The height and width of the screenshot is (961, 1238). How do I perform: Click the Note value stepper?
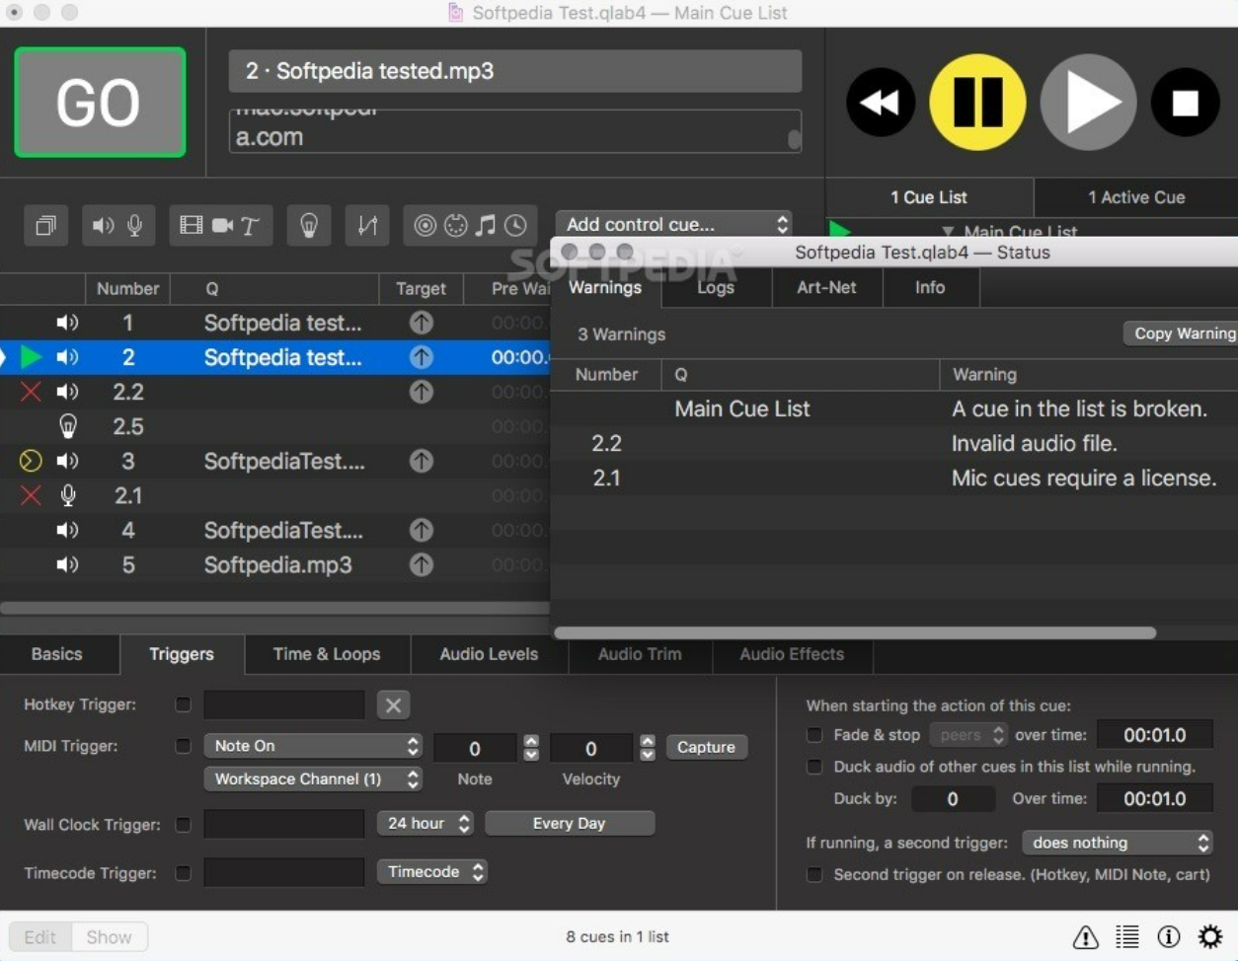pos(531,747)
